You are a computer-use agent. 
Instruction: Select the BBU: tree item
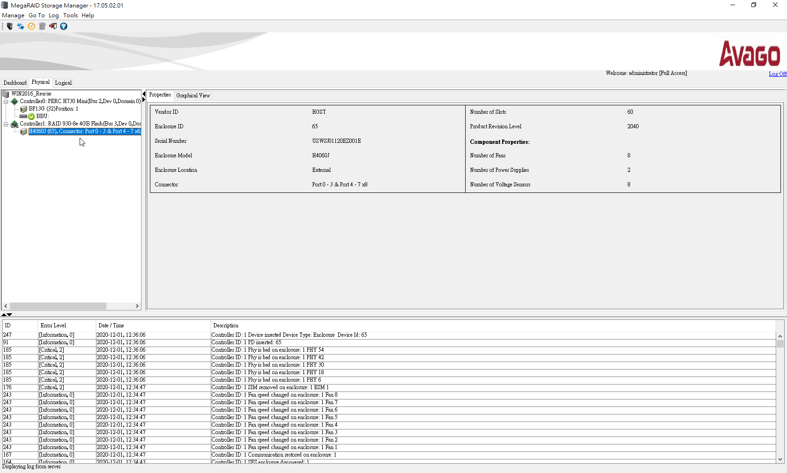[x=43, y=116]
